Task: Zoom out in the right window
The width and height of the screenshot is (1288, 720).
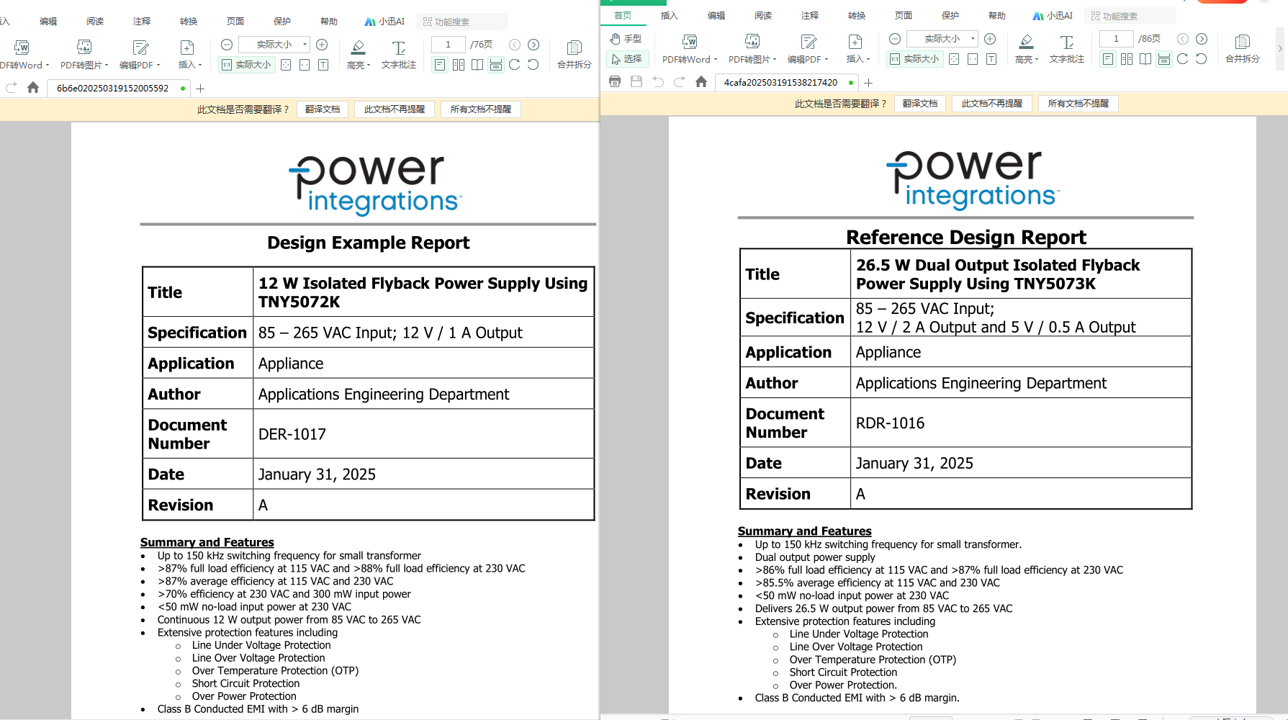Action: (895, 39)
